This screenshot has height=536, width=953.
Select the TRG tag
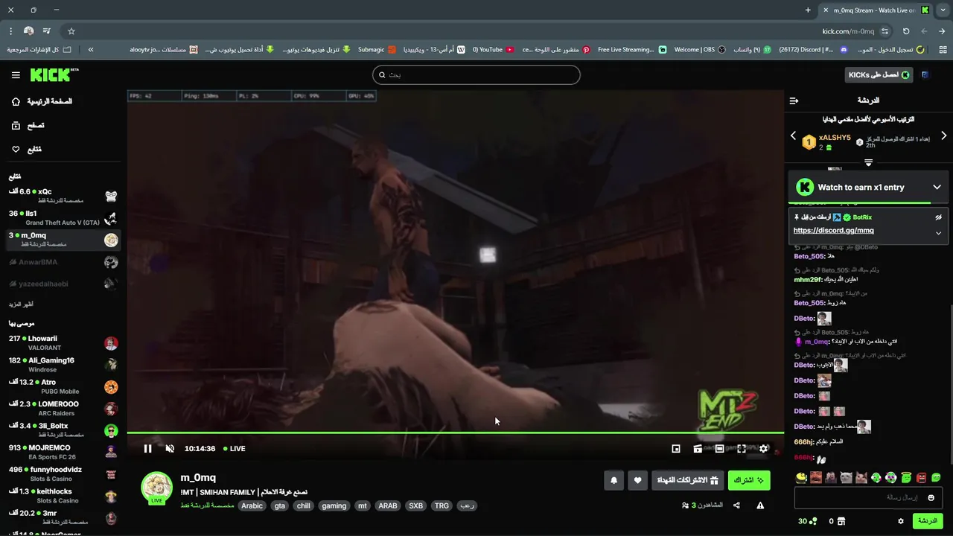click(x=442, y=505)
